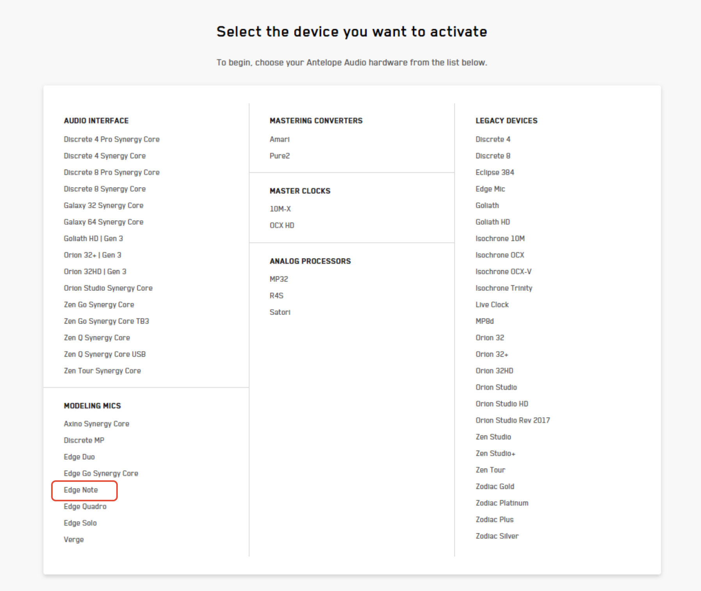Image resolution: width=701 pixels, height=591 pixels.
Task: Choose legacy Goliath HD
Action: tap(492, 222)
